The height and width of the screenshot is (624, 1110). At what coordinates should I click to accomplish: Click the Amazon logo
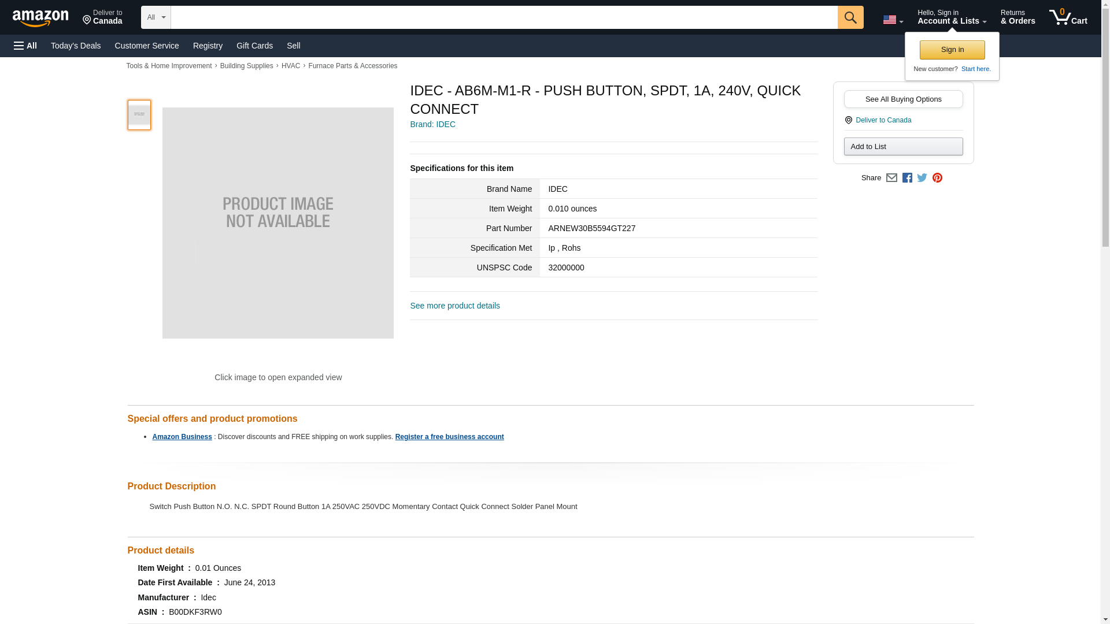40,18
